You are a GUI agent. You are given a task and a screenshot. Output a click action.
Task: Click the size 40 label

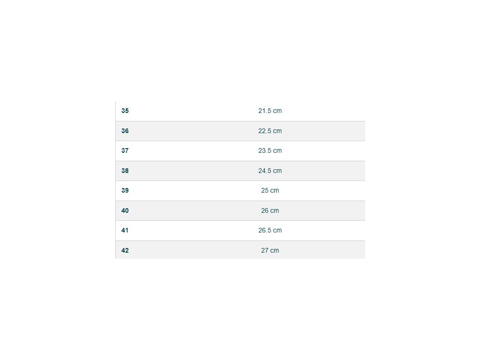(x=125, y=211)
